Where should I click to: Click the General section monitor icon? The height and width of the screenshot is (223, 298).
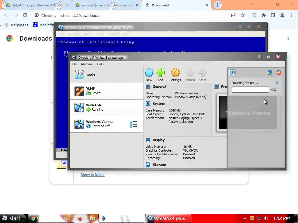tap(148, 87)
